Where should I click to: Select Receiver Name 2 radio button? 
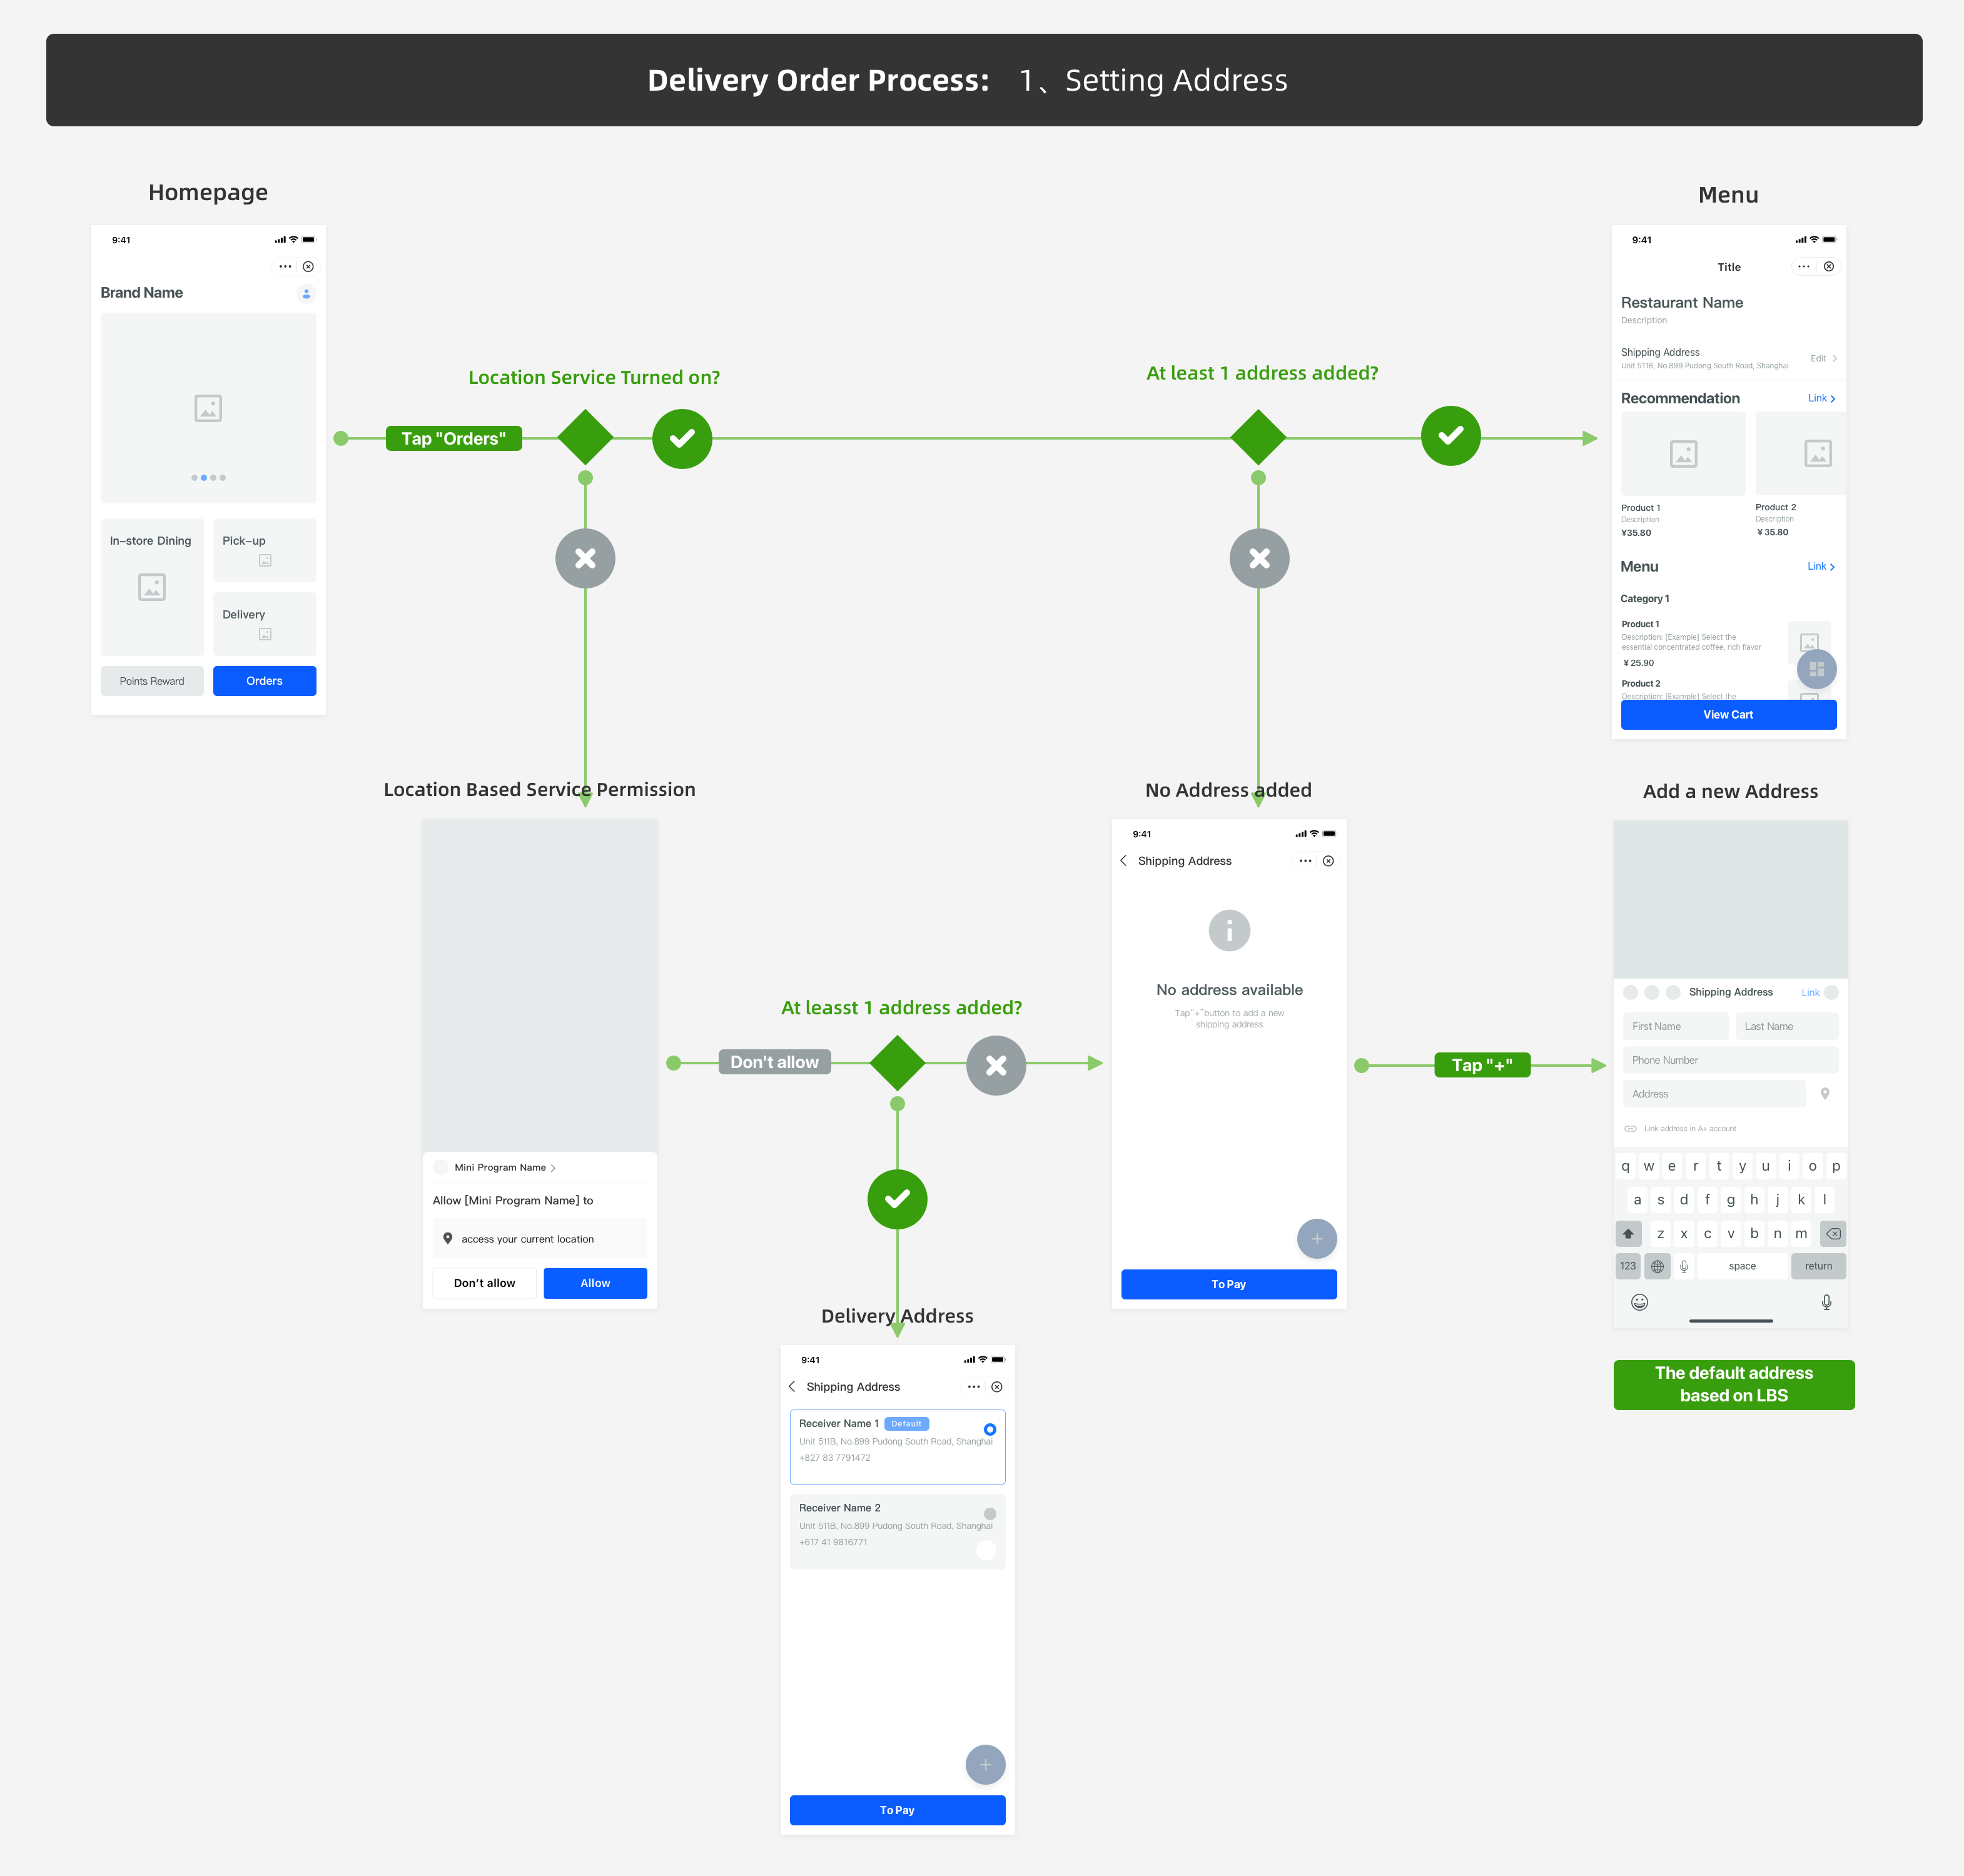tap(989, 1513)
